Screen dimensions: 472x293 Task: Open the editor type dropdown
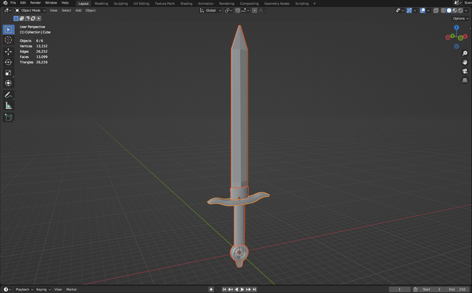(7, 10)
